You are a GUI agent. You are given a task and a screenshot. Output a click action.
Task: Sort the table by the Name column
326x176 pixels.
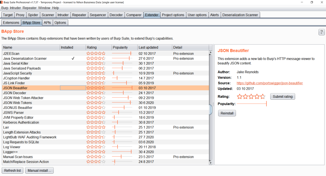click(x=31, y=47)
